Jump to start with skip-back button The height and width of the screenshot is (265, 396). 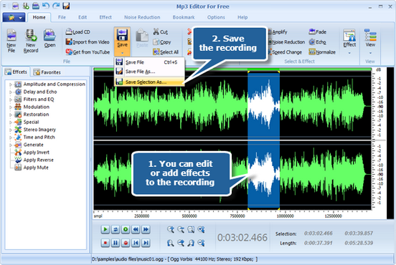[136, 243]
